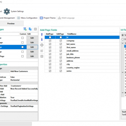Click the remove field X icon beside fields grid

pos(42,56)
